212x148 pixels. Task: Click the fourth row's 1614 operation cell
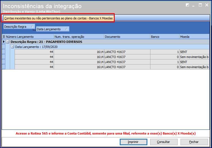(79, 67)
